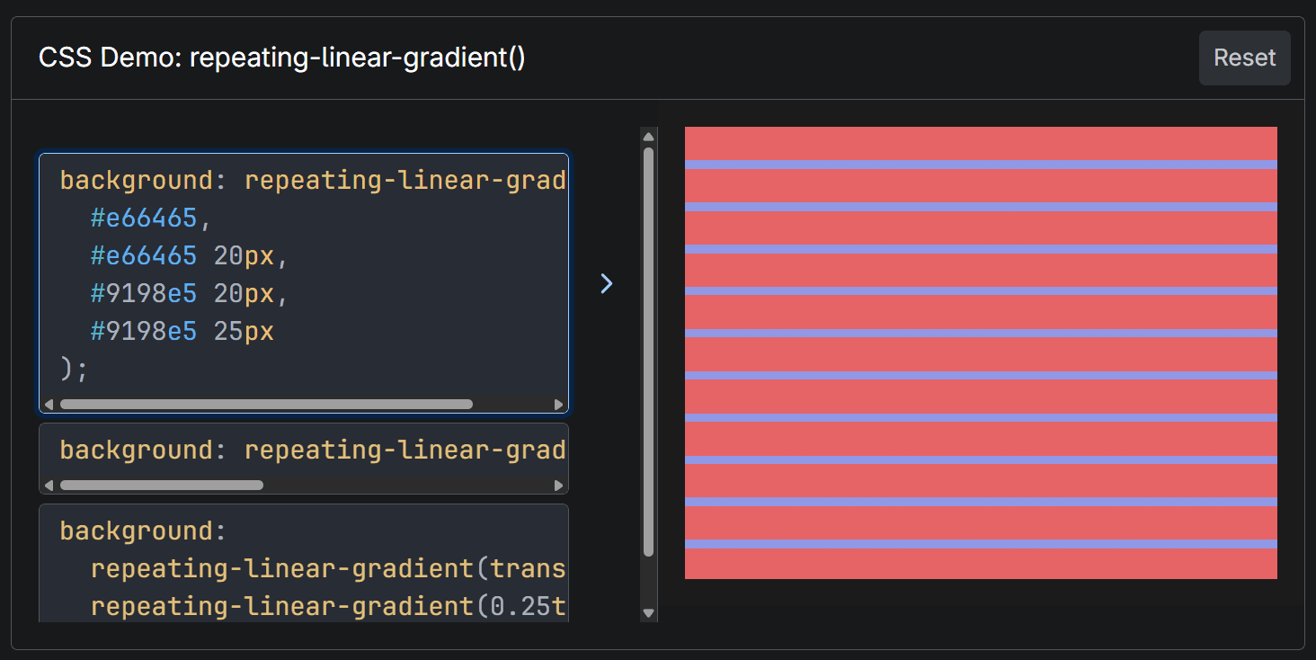Click right scroll arrow of second code block
This screenshot has height=660, width=1316.
(559, 486)
